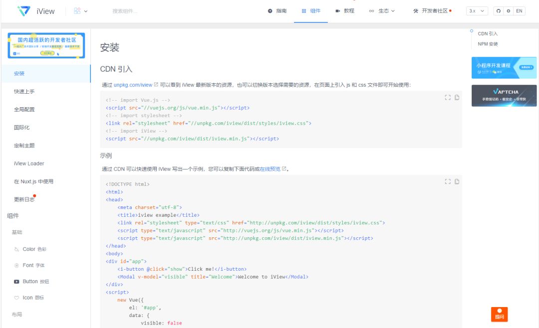This screenshot has width=539, height=328.
Task: Click the settings gear icon in header
Action: (509, 11)
